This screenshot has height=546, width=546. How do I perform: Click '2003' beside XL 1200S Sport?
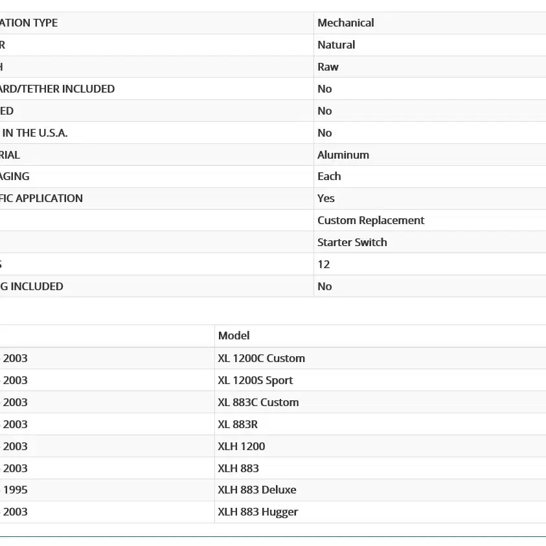pos(16,380)
